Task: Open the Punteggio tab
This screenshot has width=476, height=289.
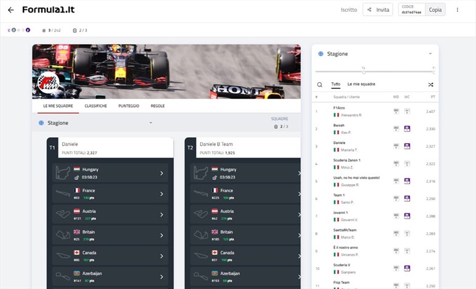Action: (x=128, y=106)
